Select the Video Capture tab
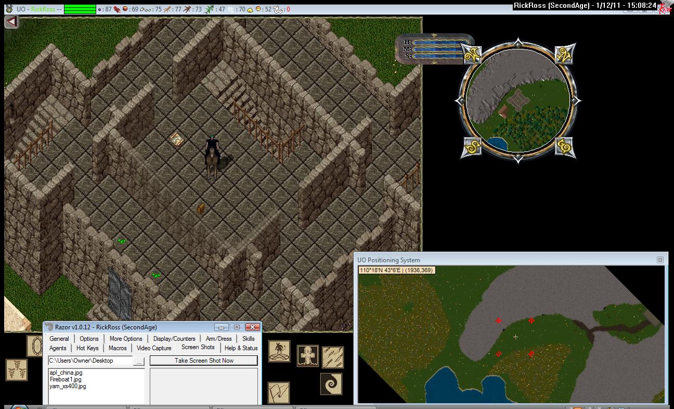This screenshot has height=409, width=674. coord(154,348)
